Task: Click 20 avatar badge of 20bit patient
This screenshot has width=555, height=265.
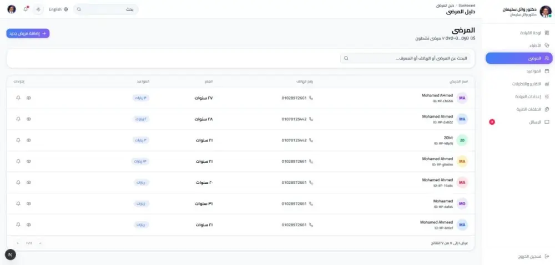Action: (x=462, y=140)
